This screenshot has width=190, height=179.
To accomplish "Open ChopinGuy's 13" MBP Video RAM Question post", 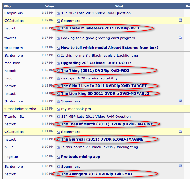I will coord(96,13).
